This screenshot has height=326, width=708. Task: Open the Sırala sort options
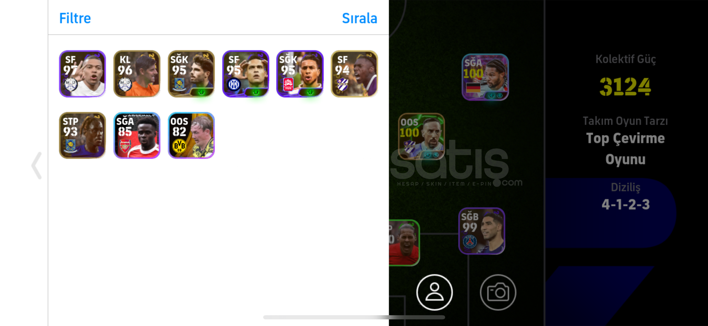tap(360, 18)
